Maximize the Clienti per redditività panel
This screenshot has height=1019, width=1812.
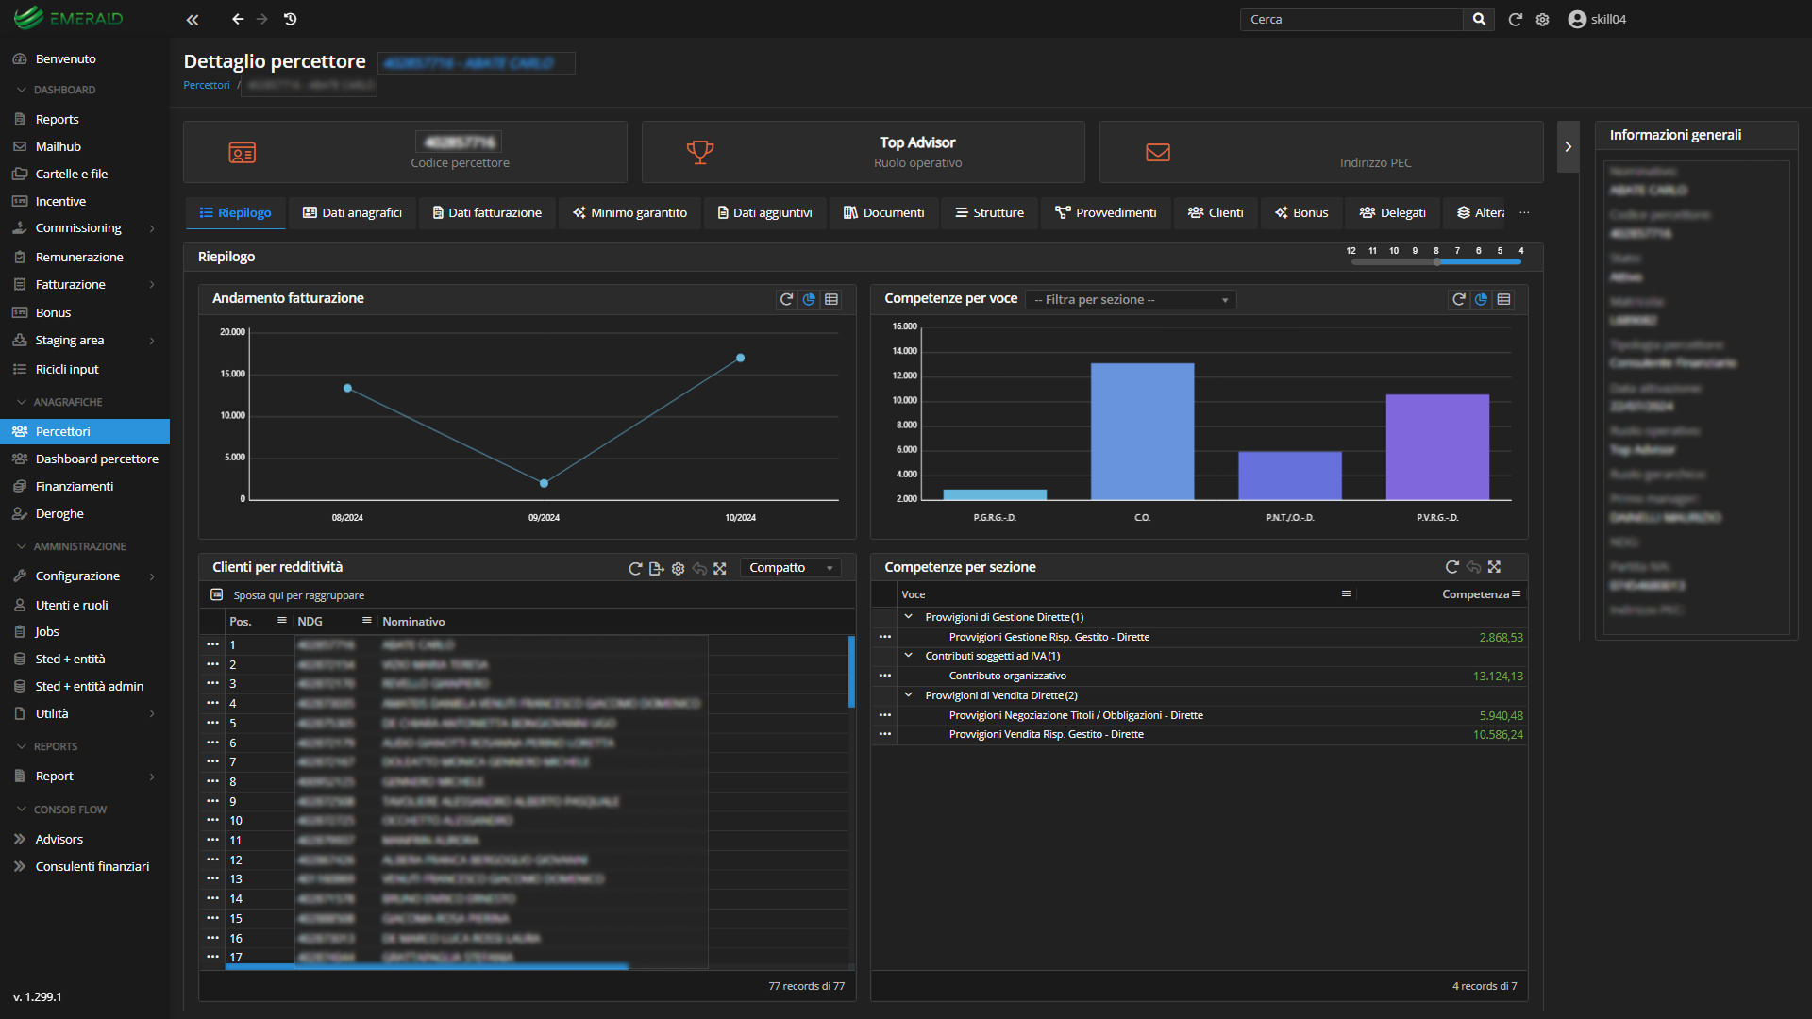720,568
